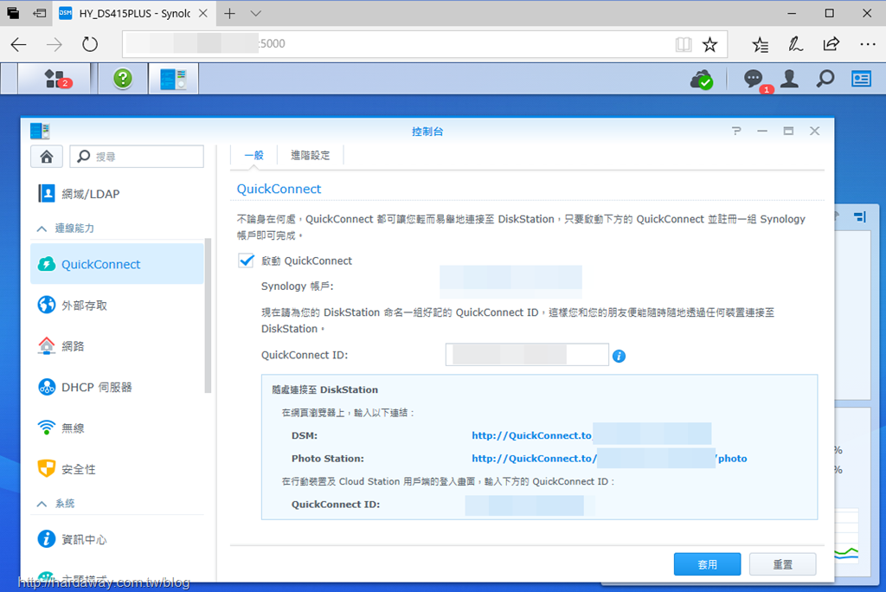This screenshot has width=886, height=592.
Task: Open the browser tab list chevron
Action: (x=255, y=13)
